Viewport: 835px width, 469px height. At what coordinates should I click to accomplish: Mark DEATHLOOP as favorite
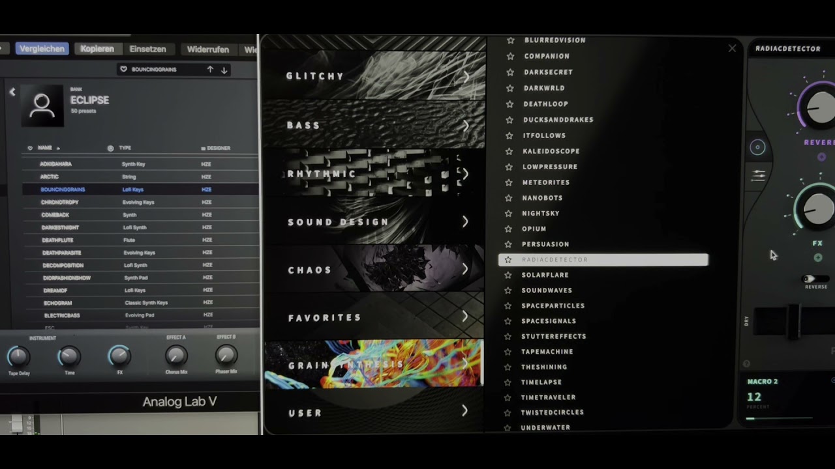pyautogui.click(x=510, y=104)
